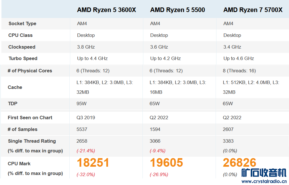Click the 95W TDP value
This screenshot has height=185, width=289.
(x=82, y=104)
